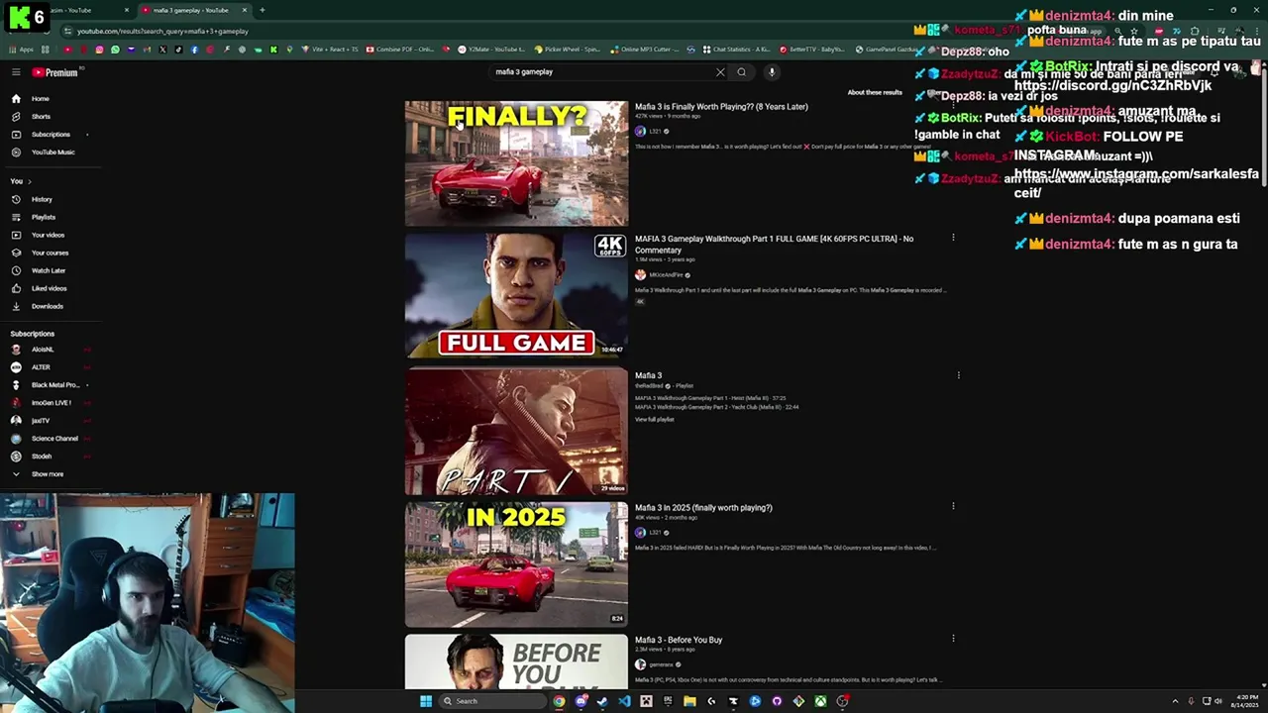Click the browser address bar URL
1268x713 pixels.
[x=162, y=31]
